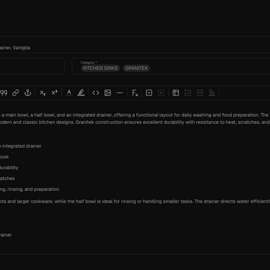The image size is (270, 270).
Task: Click the dashed box with X icon
Action: [x=161, y=93]
